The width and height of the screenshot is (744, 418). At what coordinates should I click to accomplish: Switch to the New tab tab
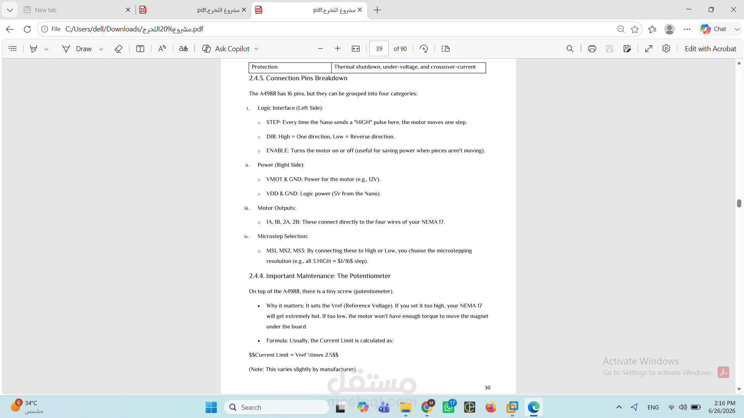tap(74, 10)
